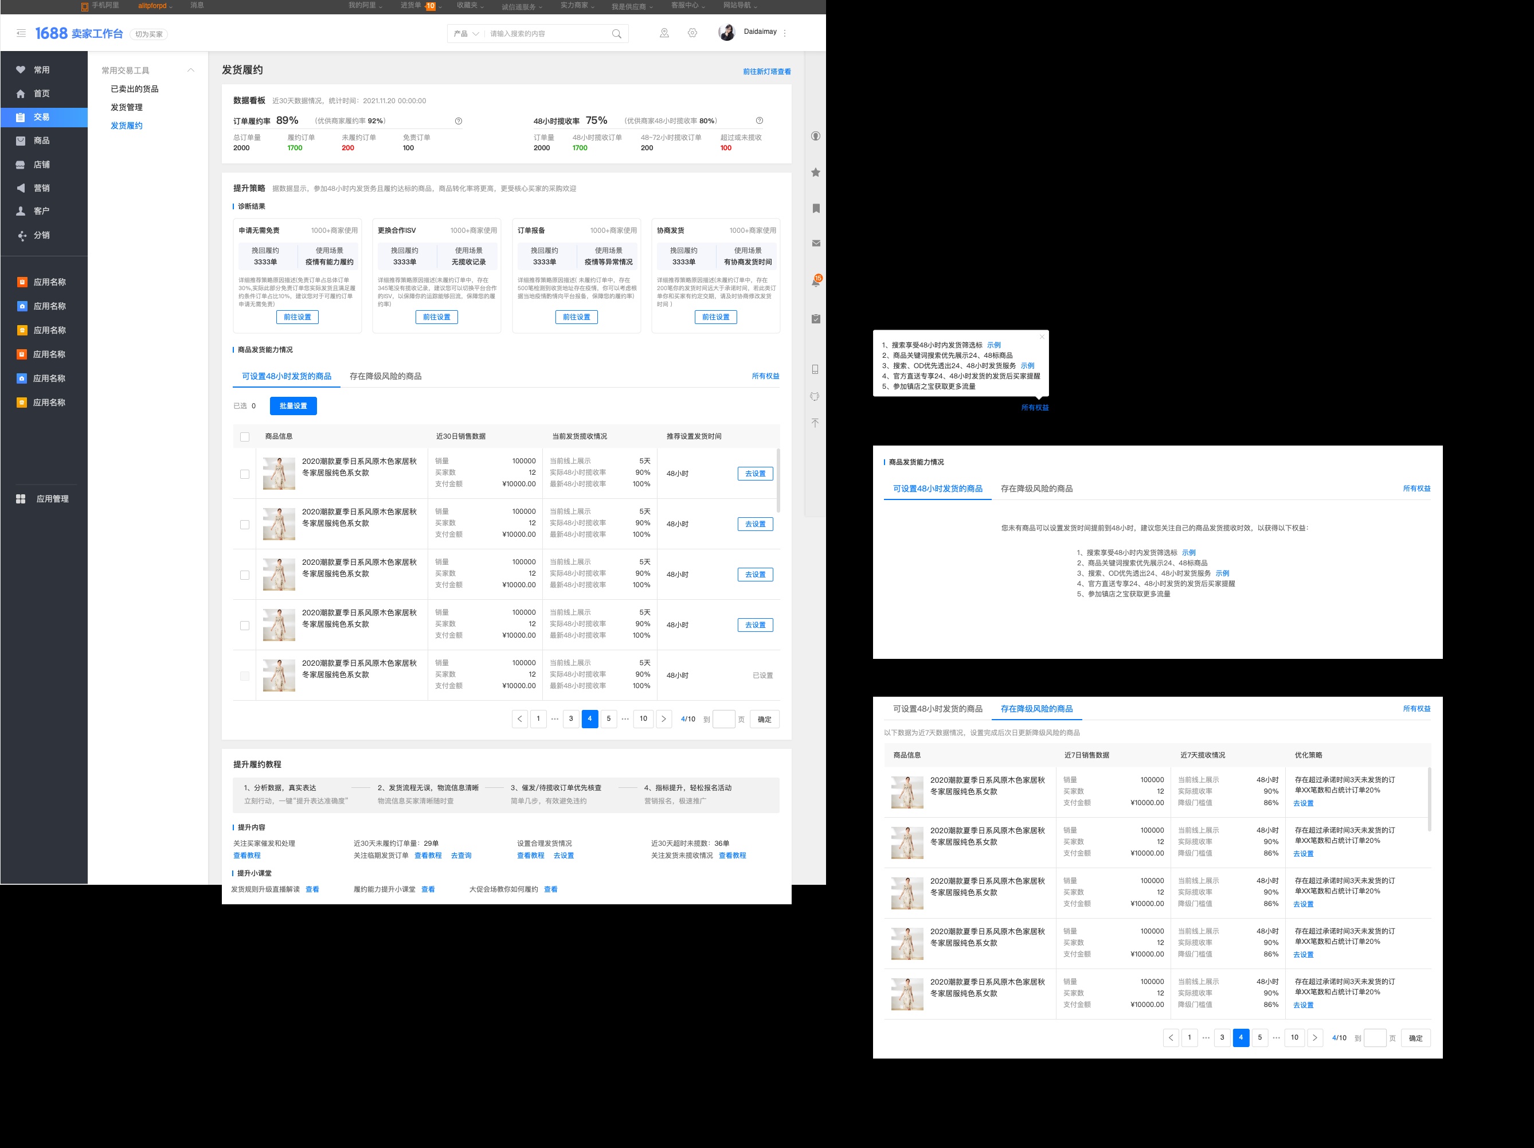Toggle the select-all checkbox in table header
The height and width of the screenshot is (1148, 1534).
pos(245,436)
